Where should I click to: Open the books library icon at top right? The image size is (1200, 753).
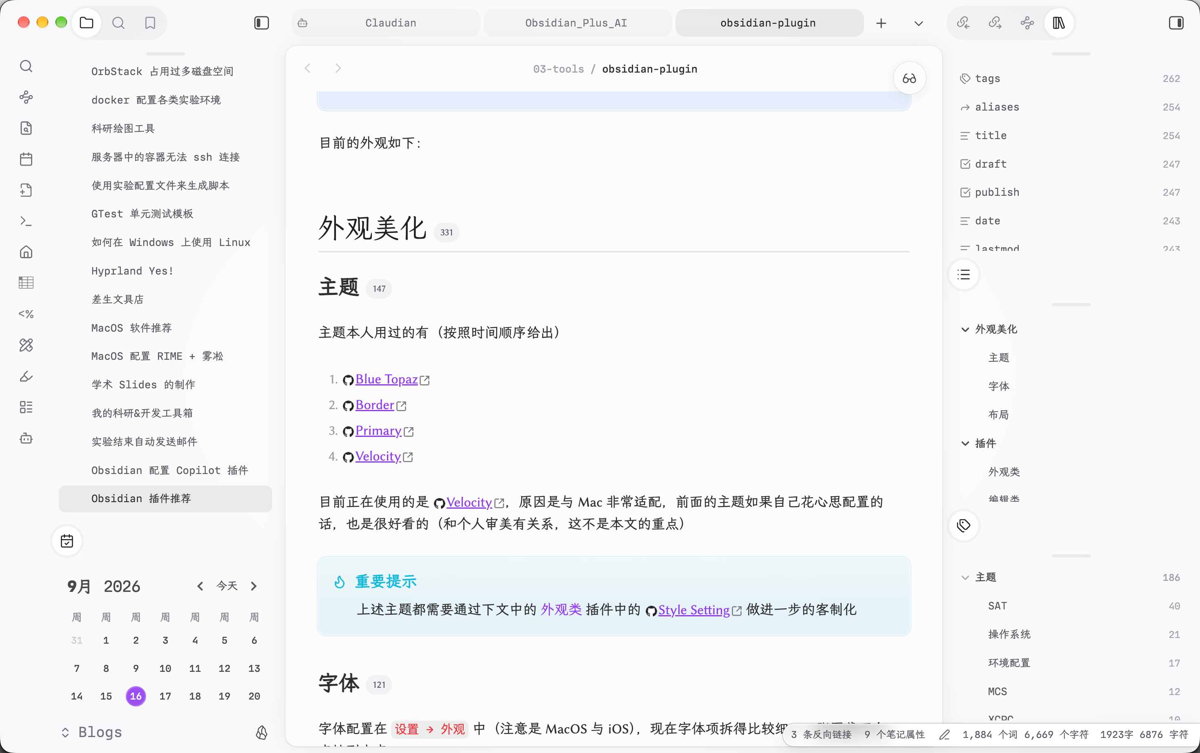1059,23
